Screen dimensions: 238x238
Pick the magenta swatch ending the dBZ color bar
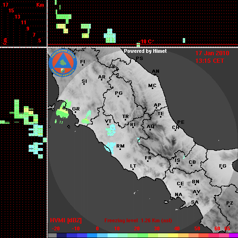pyautogui.click(x=233, y=235)
